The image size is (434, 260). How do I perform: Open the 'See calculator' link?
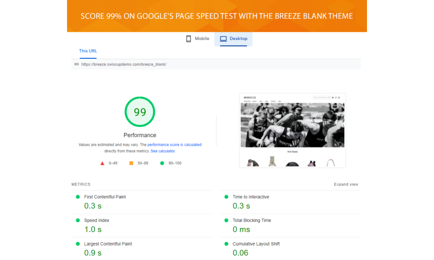click(163, 151)
